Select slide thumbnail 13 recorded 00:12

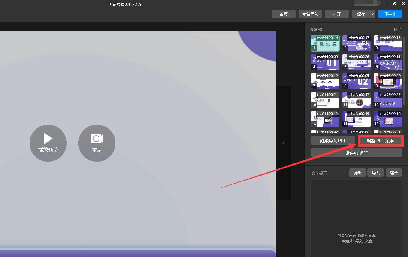(325, 119)
